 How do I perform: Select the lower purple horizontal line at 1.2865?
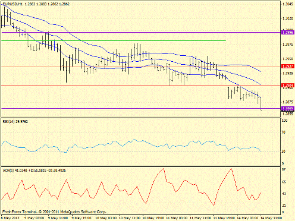[141, 108]
